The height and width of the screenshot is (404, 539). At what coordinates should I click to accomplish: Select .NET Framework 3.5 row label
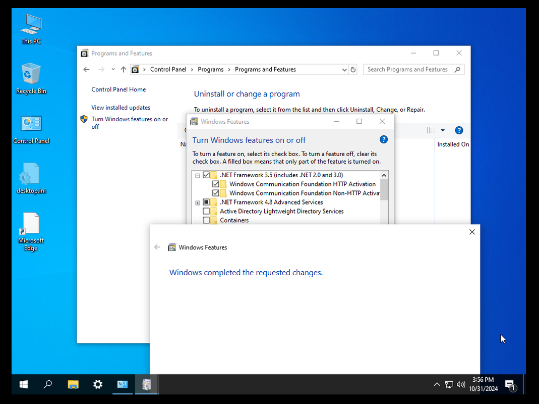(281, 175)
